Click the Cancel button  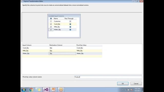point(136,84)
